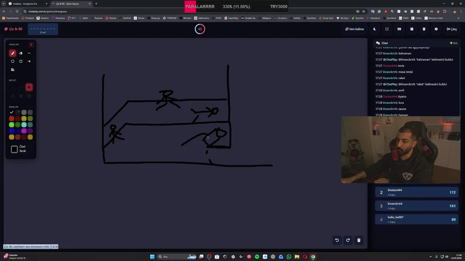Select the eraser tool

coord(21,53)
